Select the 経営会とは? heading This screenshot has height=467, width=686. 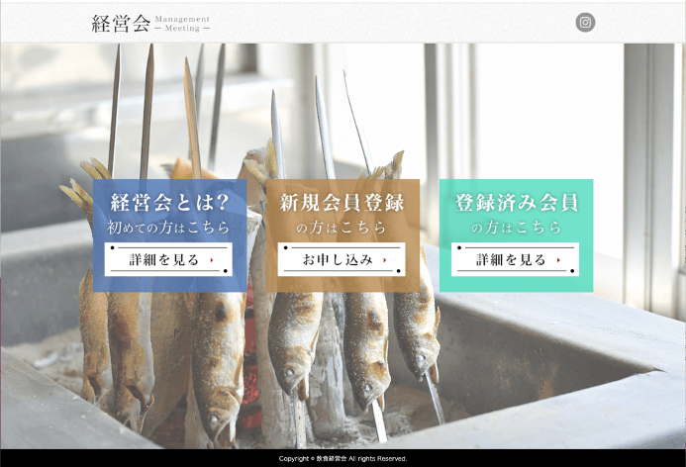click(169, 203)
